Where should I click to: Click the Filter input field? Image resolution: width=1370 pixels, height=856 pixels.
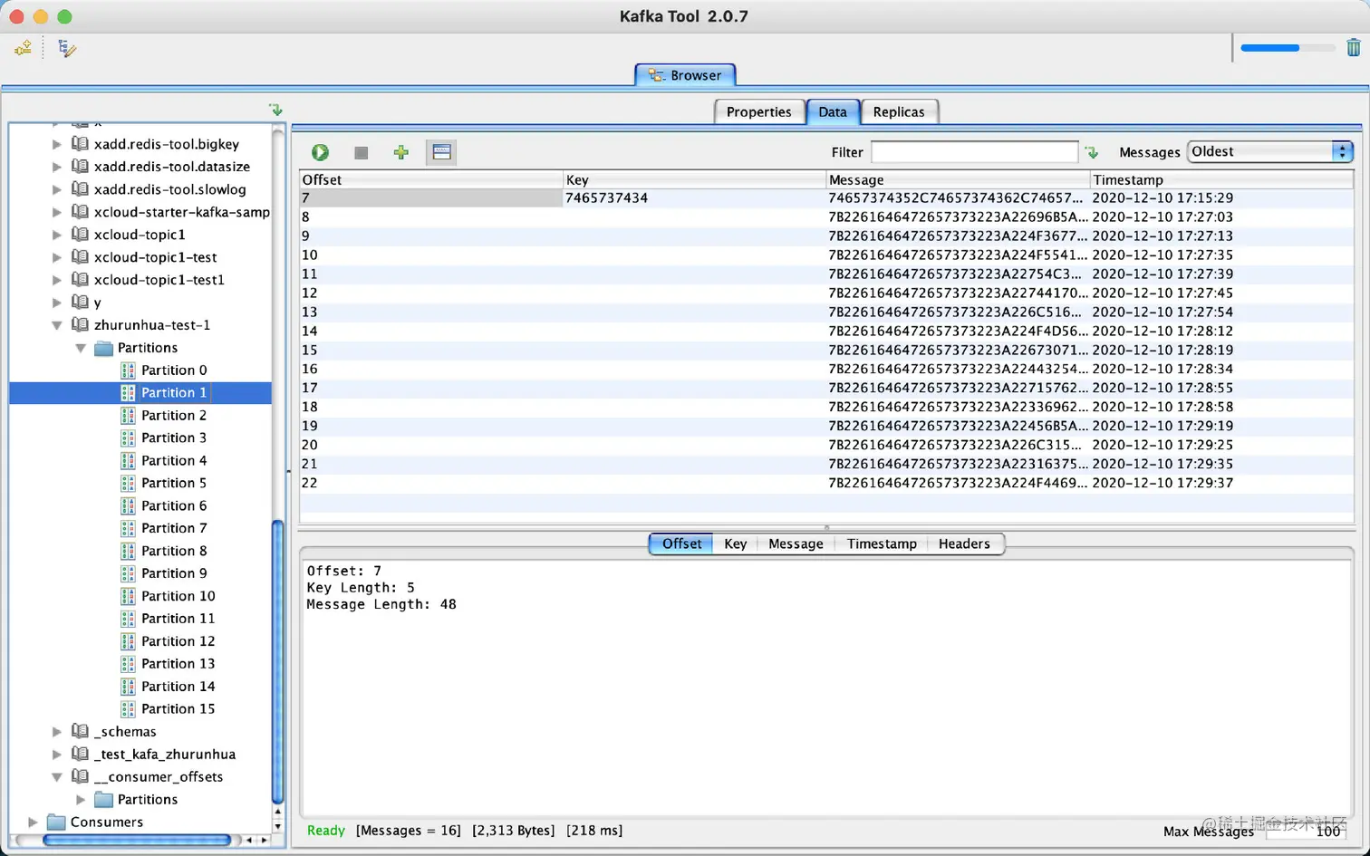974,152
